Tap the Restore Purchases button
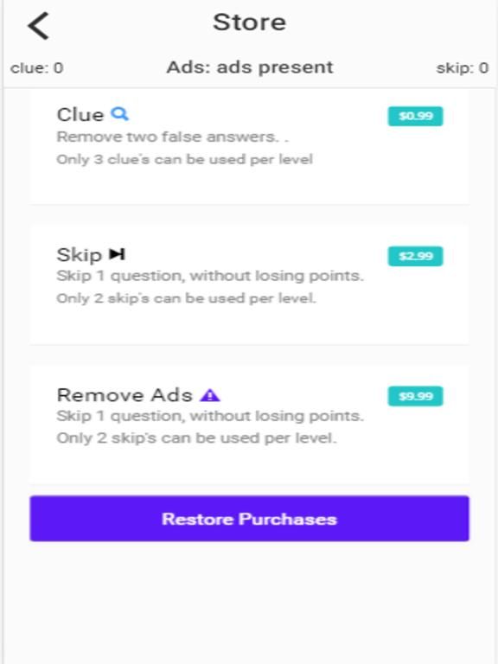Screen dimensions: 498x664 [x=249, y=519]
